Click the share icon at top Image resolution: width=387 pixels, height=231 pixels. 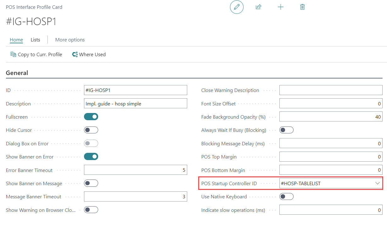click(259, 7)
